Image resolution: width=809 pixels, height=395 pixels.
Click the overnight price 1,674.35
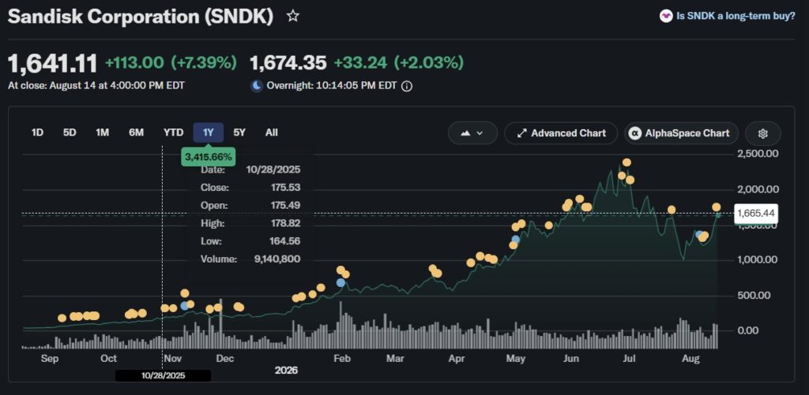tap(288, 63)
